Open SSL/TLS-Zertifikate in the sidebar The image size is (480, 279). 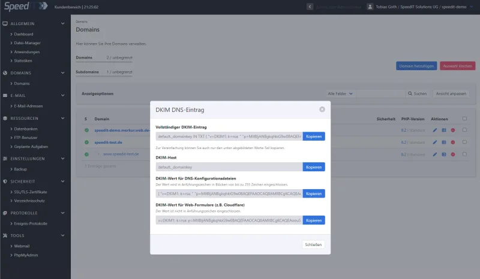tap(31, 192)
